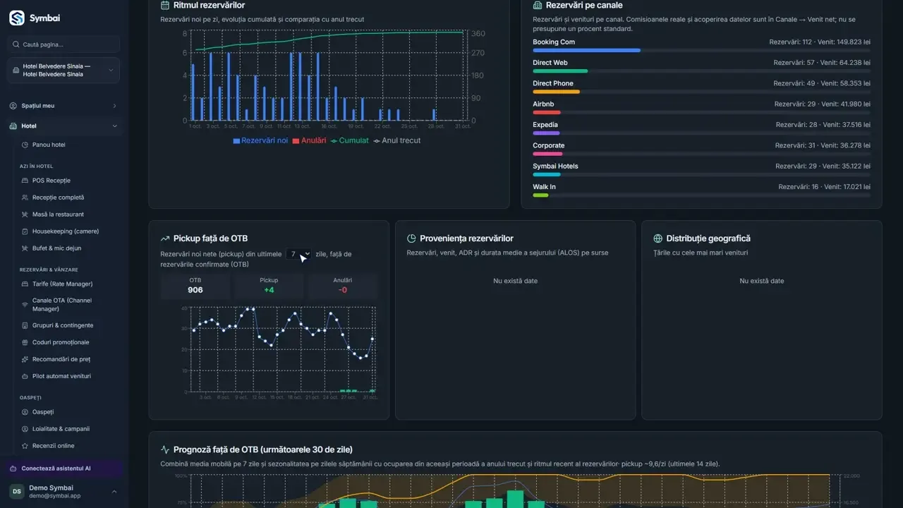Click the DS user avatar

click(x=17, y=492)
